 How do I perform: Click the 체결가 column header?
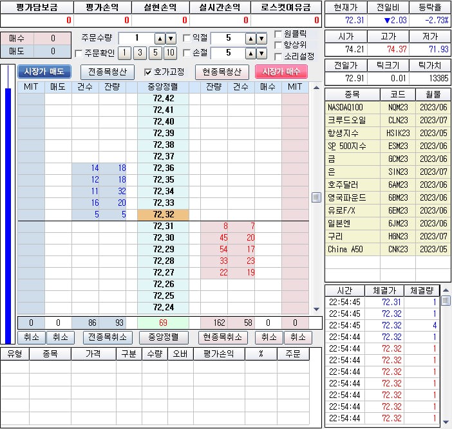coord(384,290)
